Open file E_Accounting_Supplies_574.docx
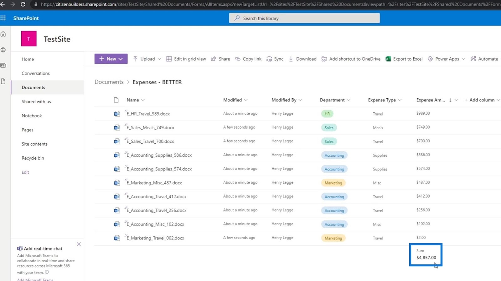Screen dimensions: 501x281 tap(159, 169)
